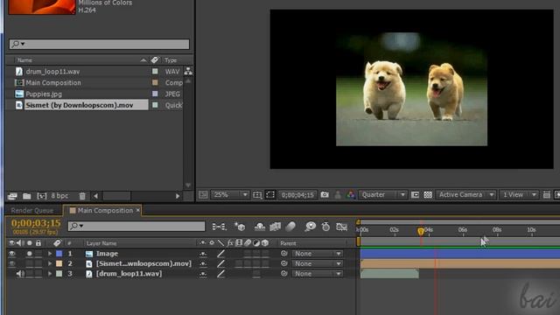Image resolution: width=560 pixels, height=315 pixels.
Task: Show channel and color management settings
Action: 351,194
